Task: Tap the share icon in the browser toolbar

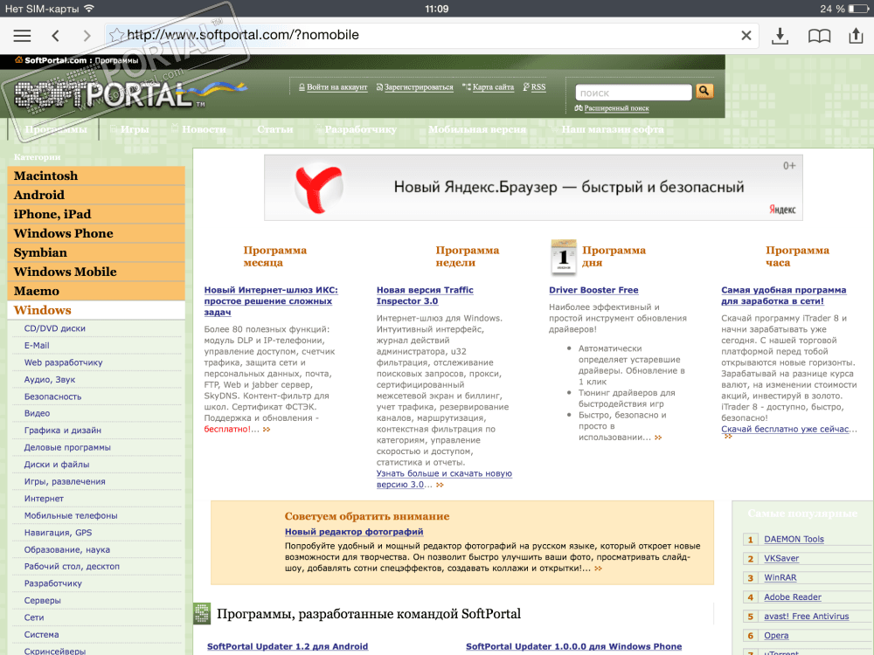Action: click(856, 35)
